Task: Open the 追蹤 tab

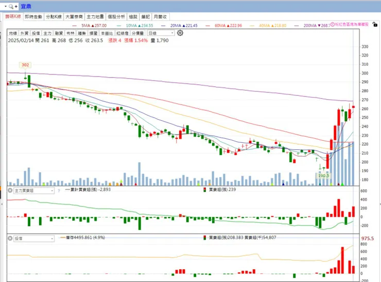Action: (133, 17)
